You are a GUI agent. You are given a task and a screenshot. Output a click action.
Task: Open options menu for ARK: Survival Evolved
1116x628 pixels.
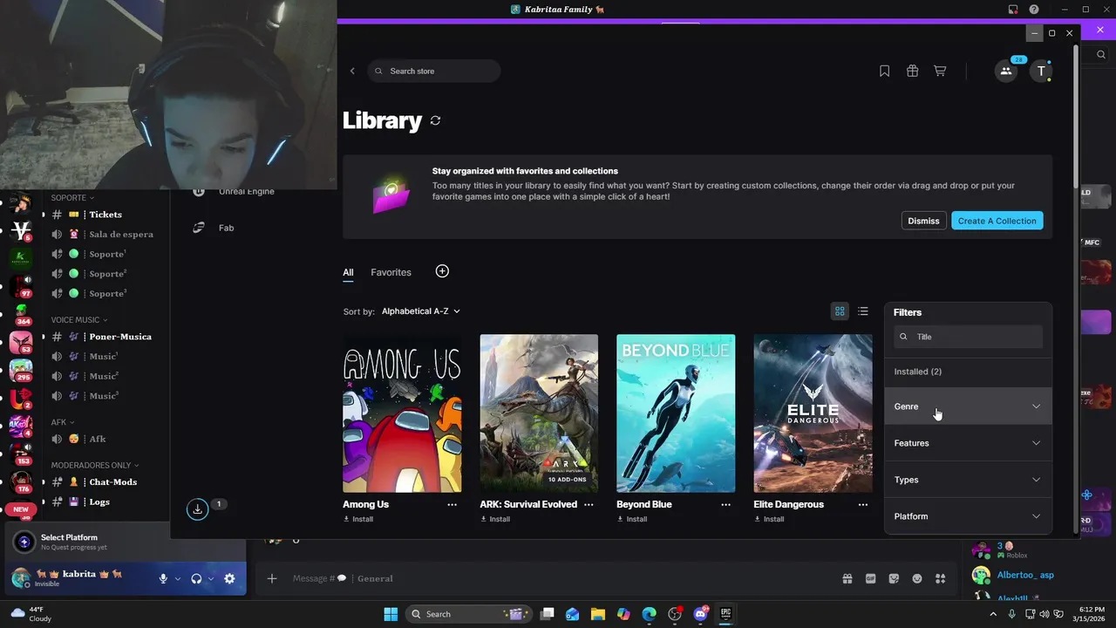(x=589, y=504)
